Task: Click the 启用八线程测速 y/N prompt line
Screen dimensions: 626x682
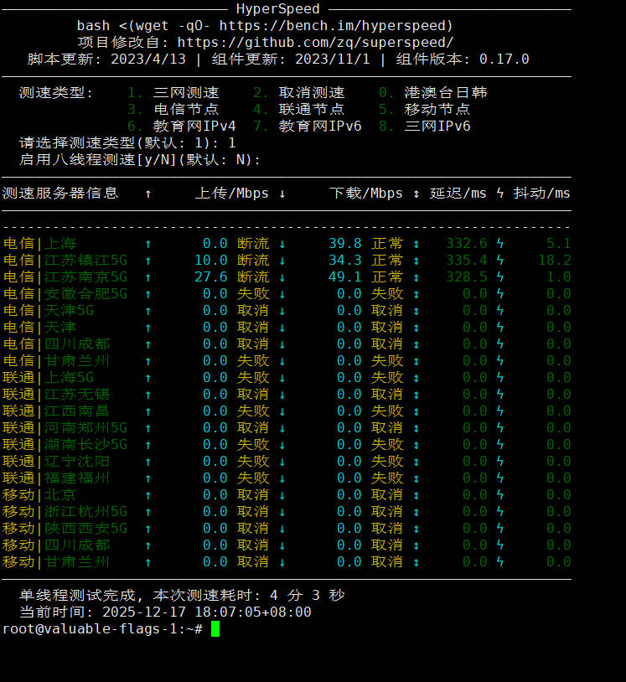Action: 139,160
